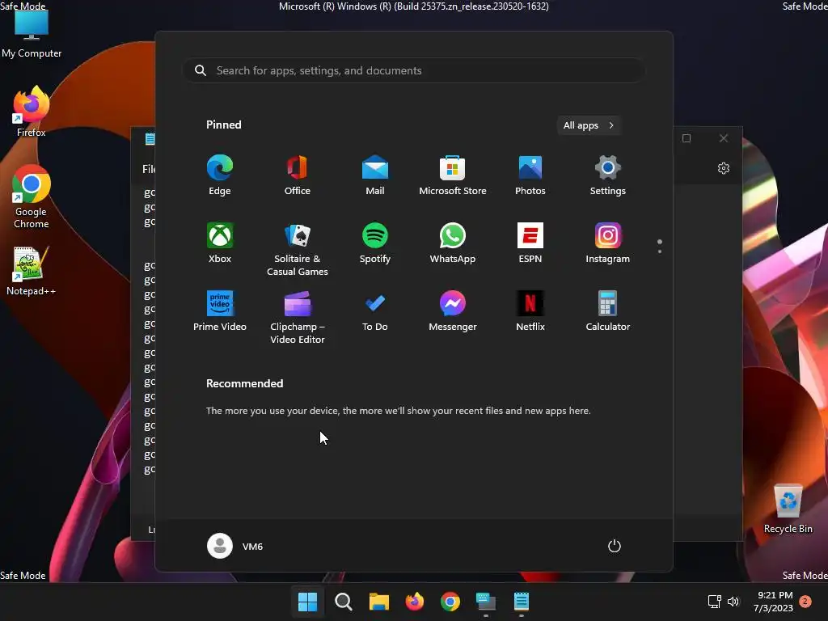
Task: Launch the Xbox app
Action: pyautogui.click(x=220, y=243)
